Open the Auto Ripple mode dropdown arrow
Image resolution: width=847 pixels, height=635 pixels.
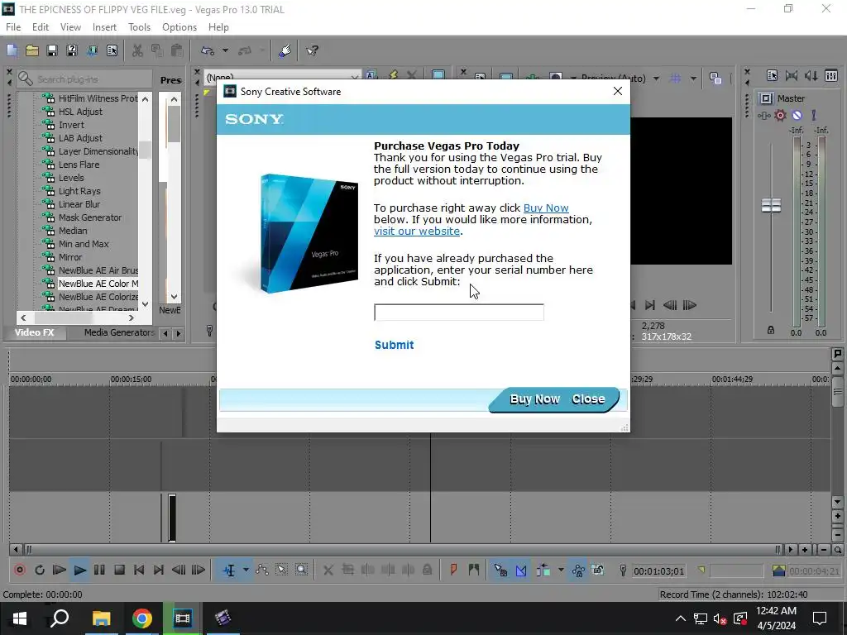tap(561, 571)
